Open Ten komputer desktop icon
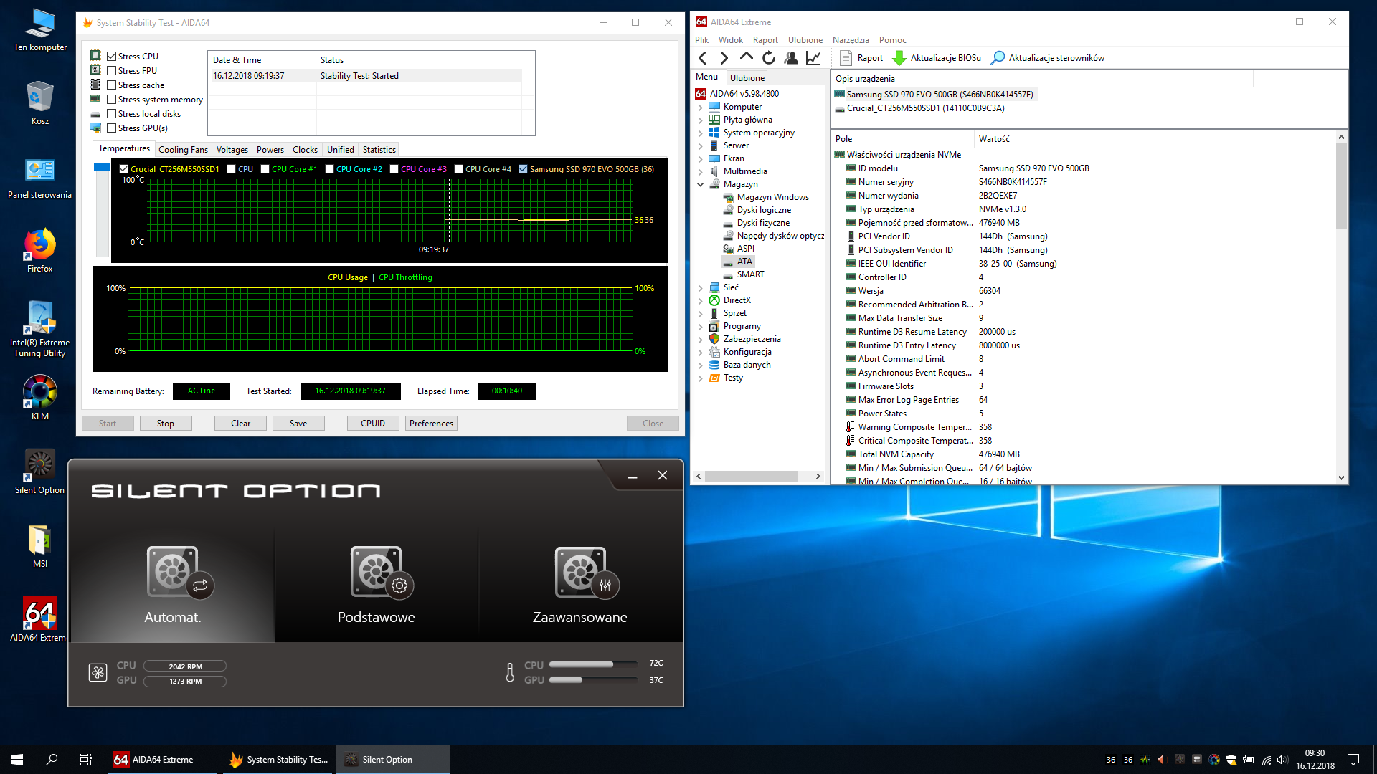The width and height of the screenshot is (1377, 774). (40, 30)
